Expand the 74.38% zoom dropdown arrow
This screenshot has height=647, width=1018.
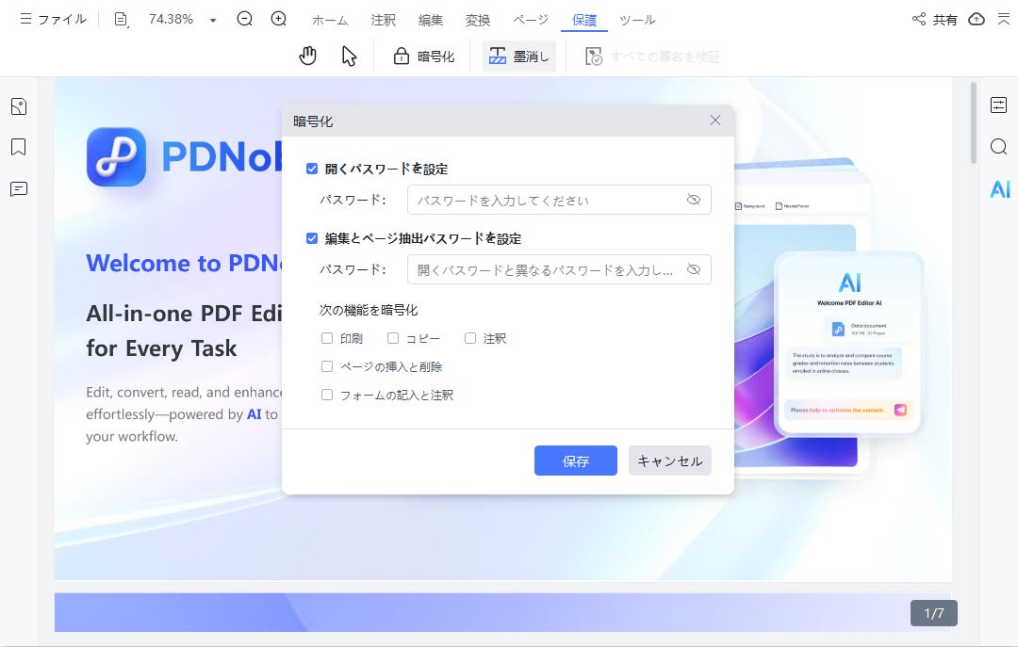pos(212,20)
